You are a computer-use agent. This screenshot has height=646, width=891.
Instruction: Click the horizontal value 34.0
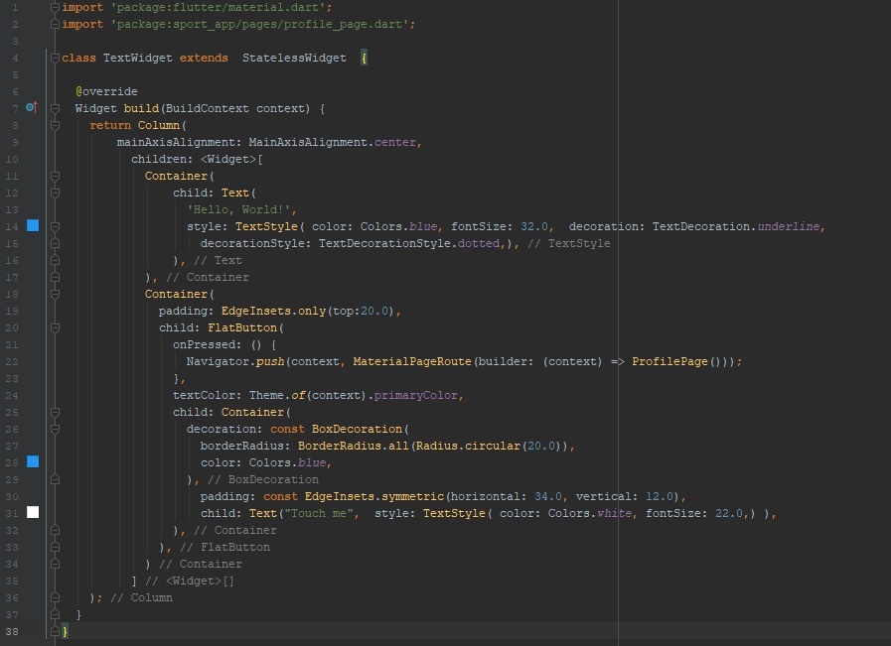548,497
